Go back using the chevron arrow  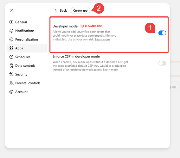[55, 10]
